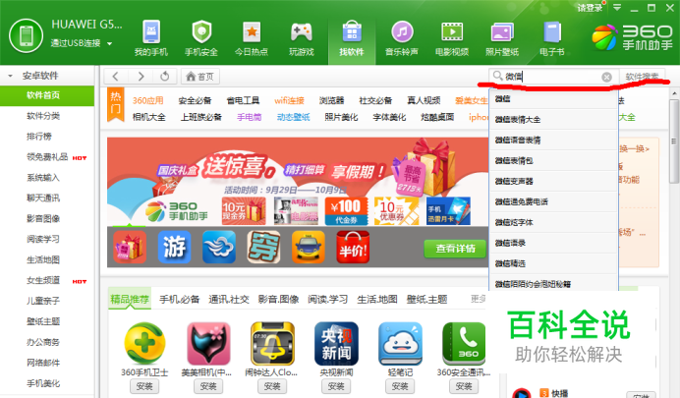
Task: Click the 360应用 hot tag link
Action: (x=147, y=100)
